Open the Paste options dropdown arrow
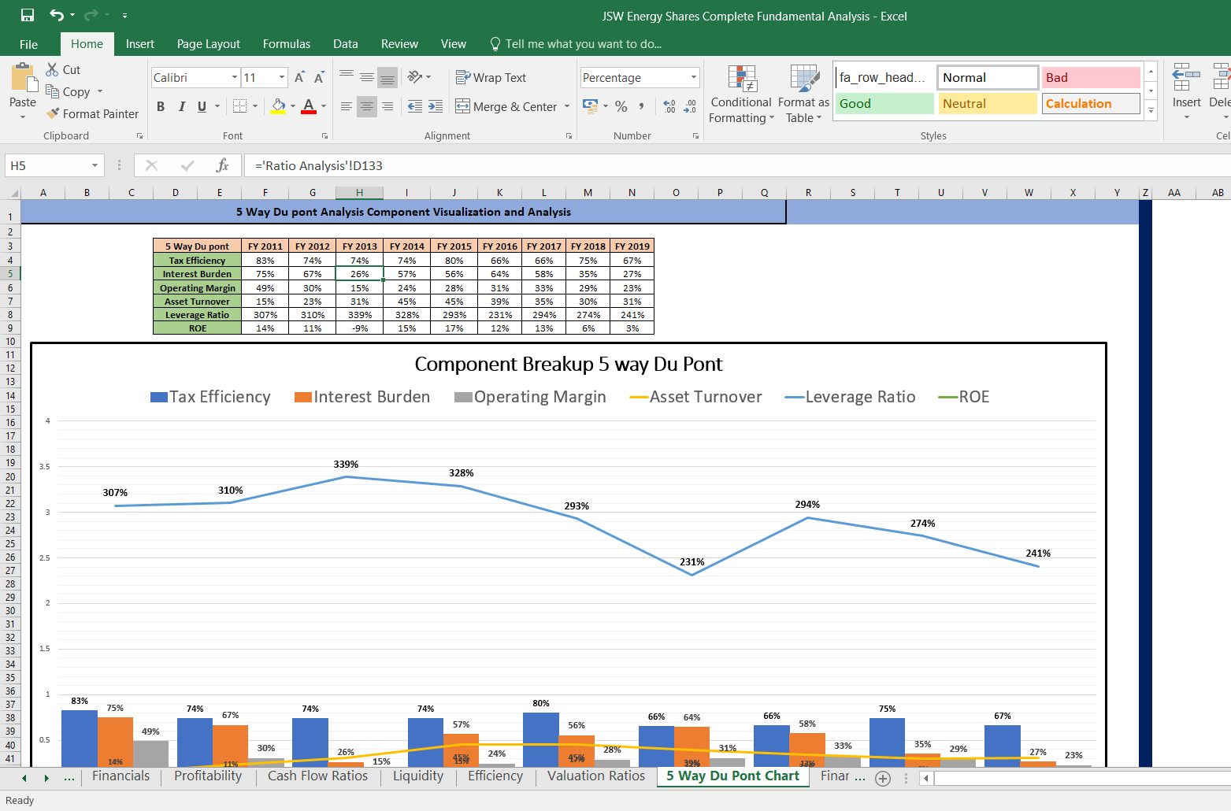Image resolution: width=1231 pixels, height=811 pixels. [23, 117]
